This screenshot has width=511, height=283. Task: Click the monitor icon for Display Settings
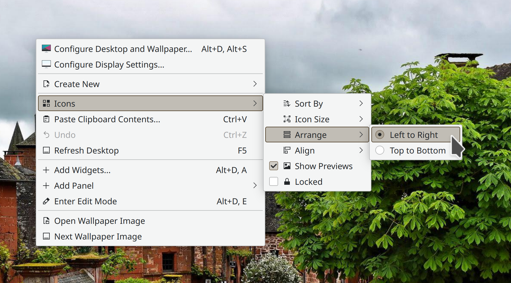coord(46,64)
